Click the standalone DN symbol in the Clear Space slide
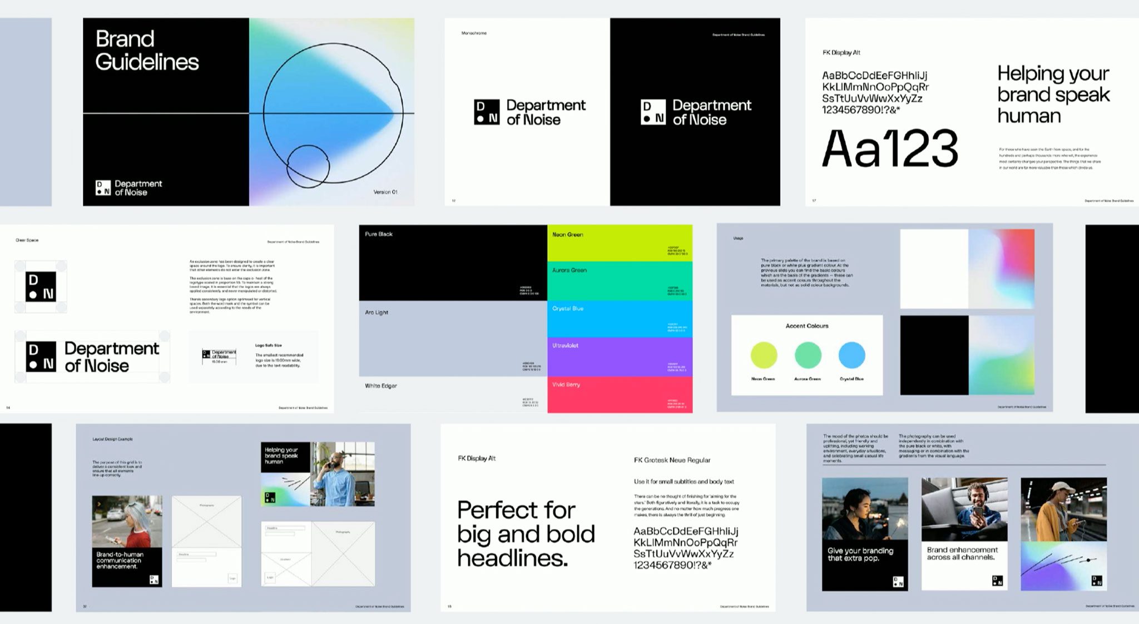The image size is (1139, 624). coord(41,287)
